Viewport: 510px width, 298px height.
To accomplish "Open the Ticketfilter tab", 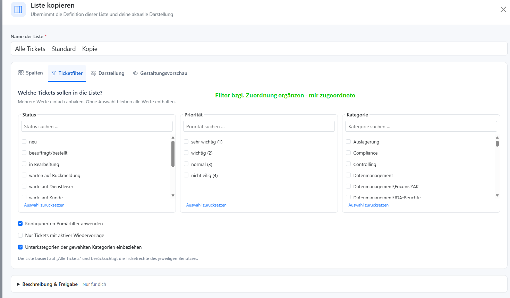I will [x=67, y=73].
